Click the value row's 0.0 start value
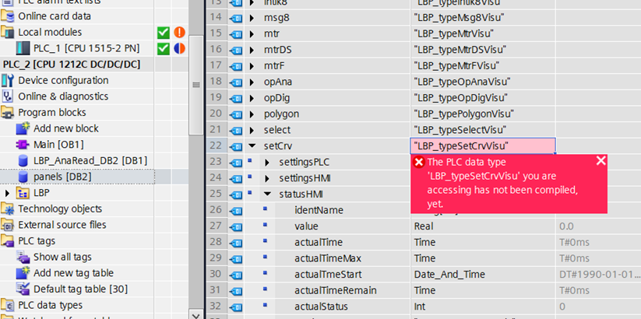The width and height of the screenshot is (641, 319). [598, 226]
